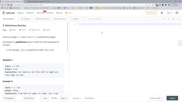Switch to Description tab
Screen dimensions: 182x102
(9, 19)
